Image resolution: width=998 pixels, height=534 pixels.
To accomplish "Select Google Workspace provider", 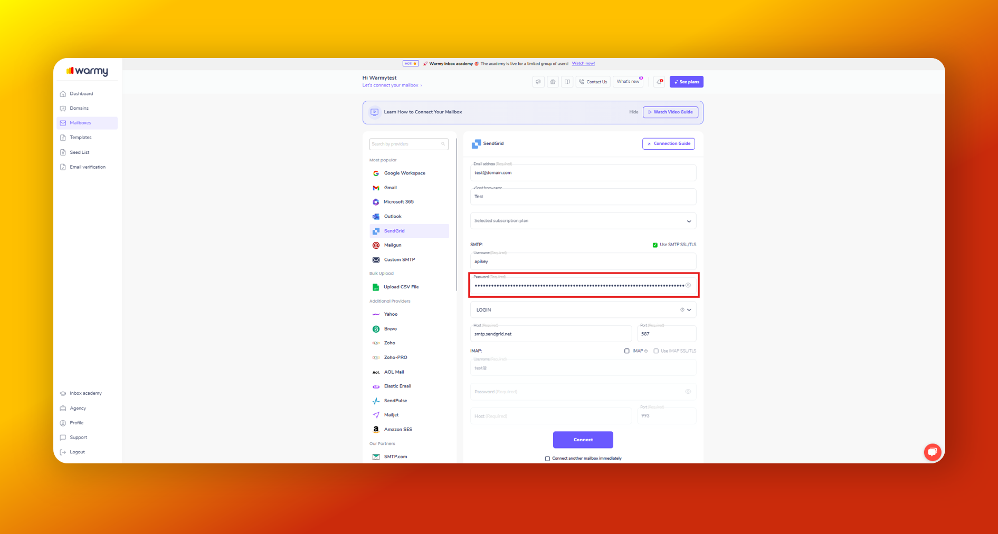I will click(409, 173).
